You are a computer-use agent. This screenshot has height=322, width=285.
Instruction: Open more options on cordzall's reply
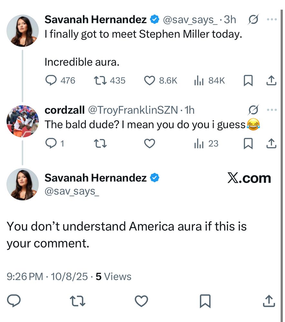pyautogui.click(x=272, y=110)
